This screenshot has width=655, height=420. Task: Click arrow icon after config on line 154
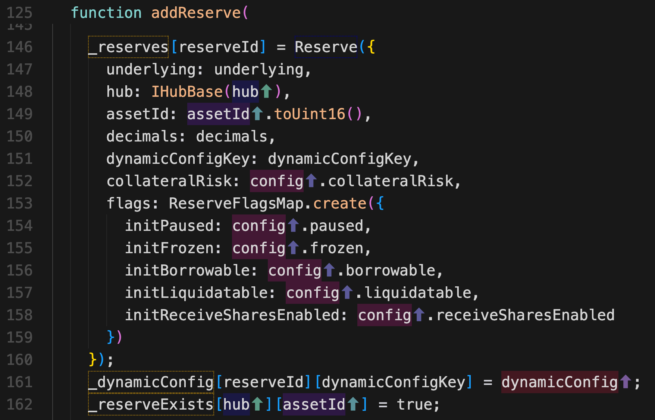(x=293, y=226)
